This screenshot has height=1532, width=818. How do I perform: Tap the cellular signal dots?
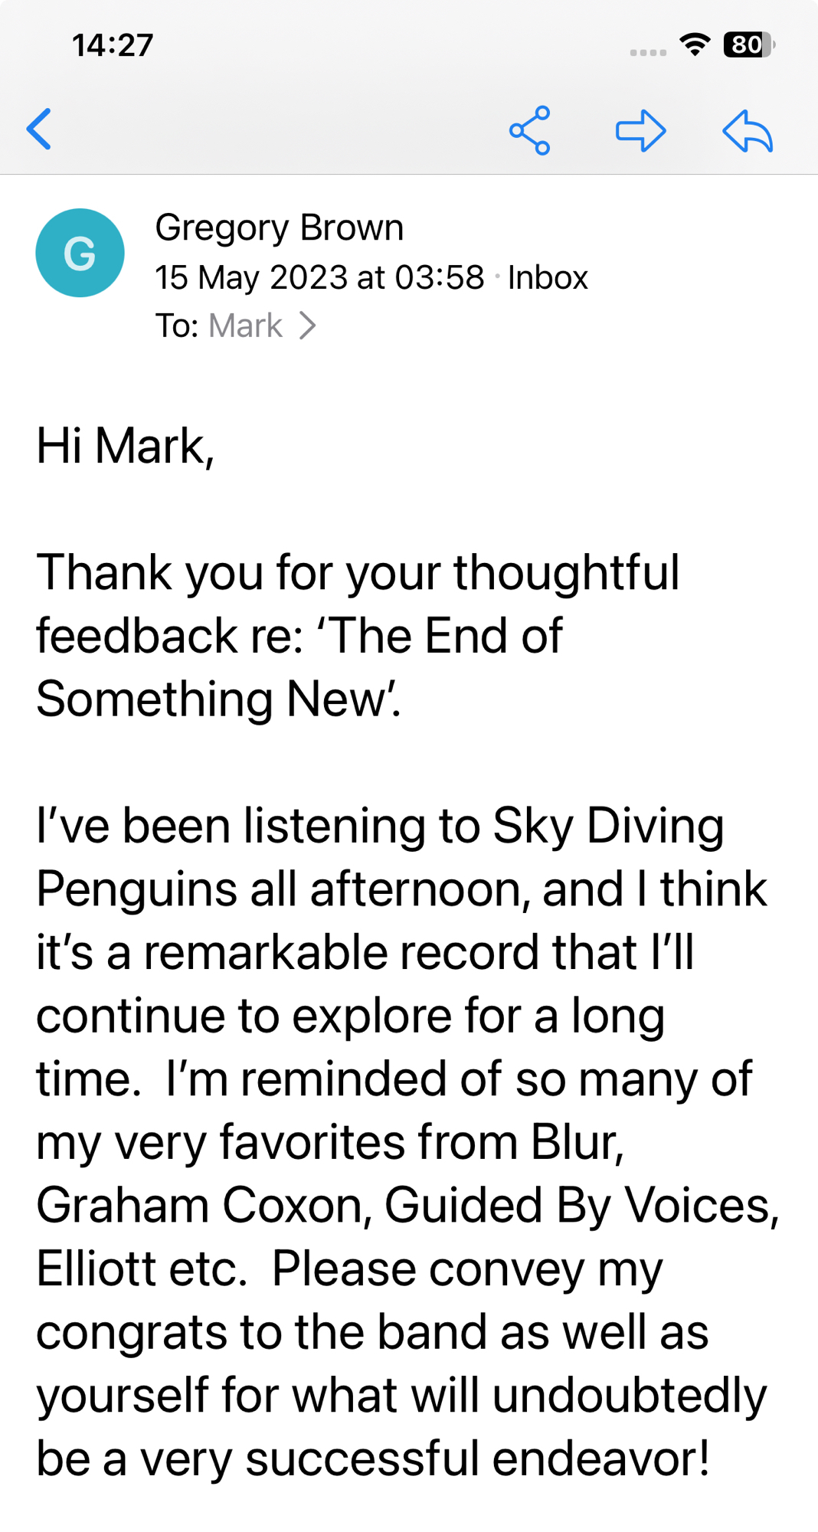[647, 52]
